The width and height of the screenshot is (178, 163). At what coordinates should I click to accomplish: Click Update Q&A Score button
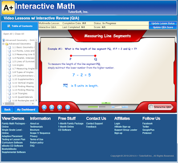(x=163, y=27)
